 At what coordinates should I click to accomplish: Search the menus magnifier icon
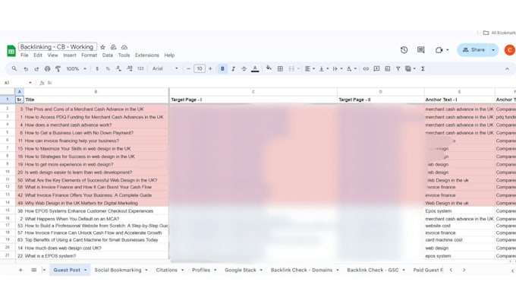[14, 68]
